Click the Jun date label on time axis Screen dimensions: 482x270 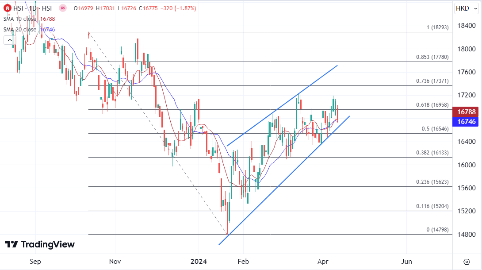(406, 262)
